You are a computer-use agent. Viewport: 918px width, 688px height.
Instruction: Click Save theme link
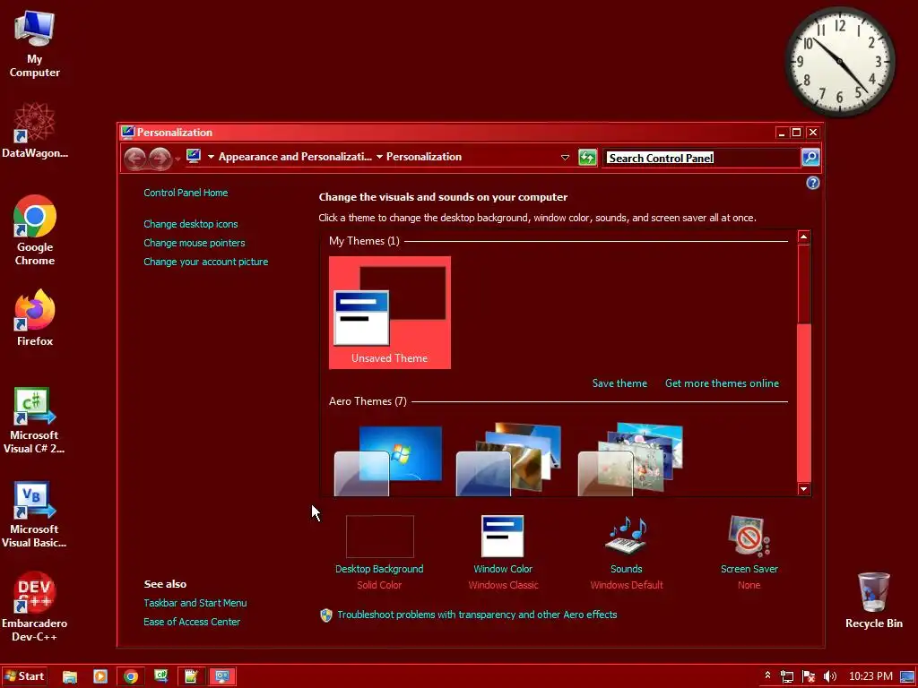(619, 383)
